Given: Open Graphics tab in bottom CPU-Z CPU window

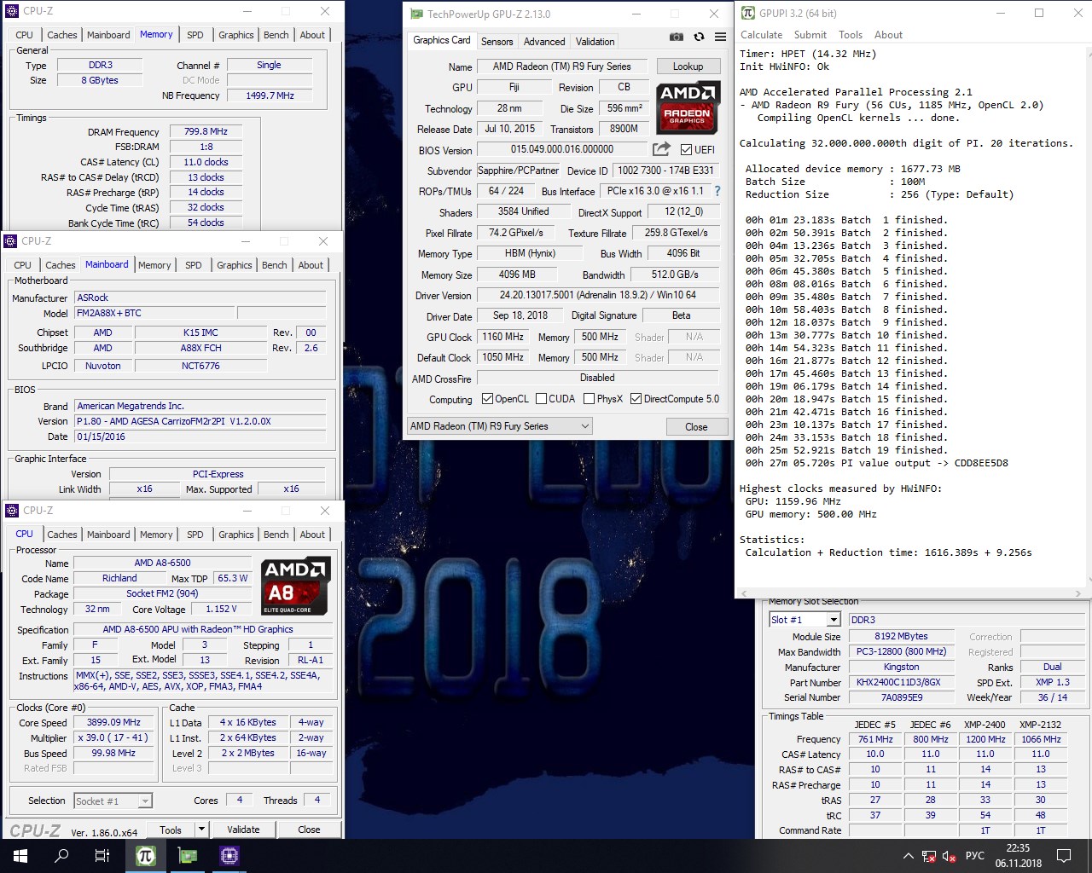Looking at the screenshot, I should click(x=236, y=535).
